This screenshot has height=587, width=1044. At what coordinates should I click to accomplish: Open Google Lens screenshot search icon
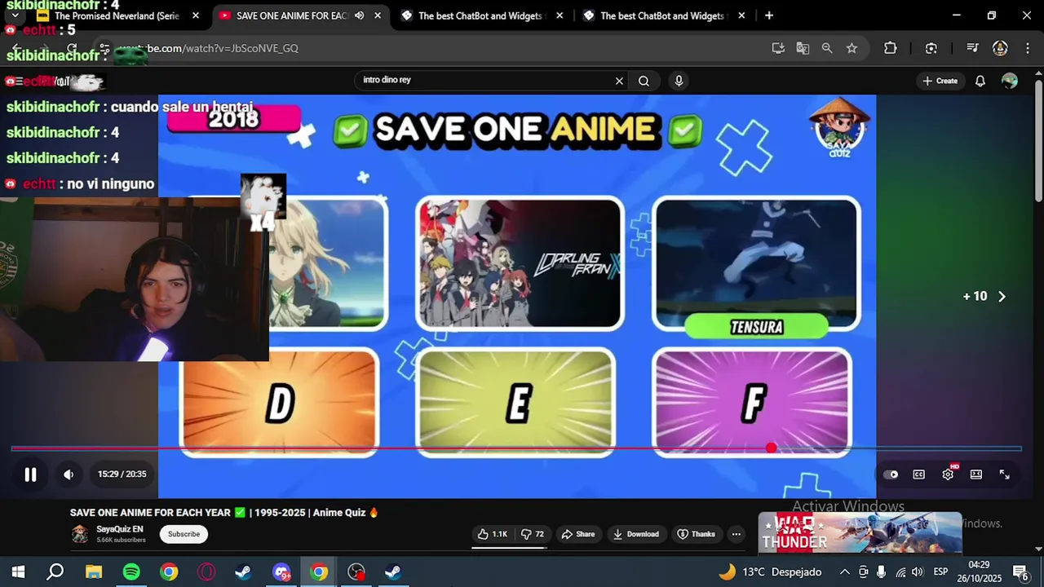[x=931, y=48]
